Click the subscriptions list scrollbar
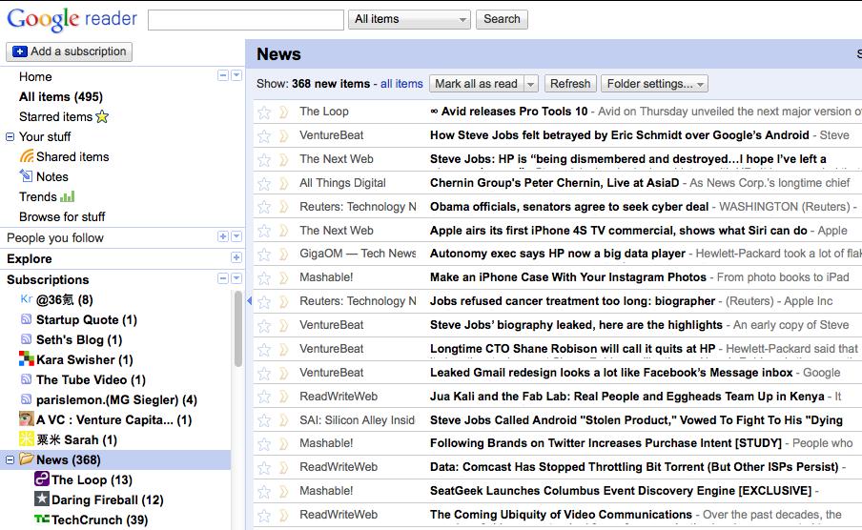This screenshot has width=862, height=530. [x=238, y=329]
